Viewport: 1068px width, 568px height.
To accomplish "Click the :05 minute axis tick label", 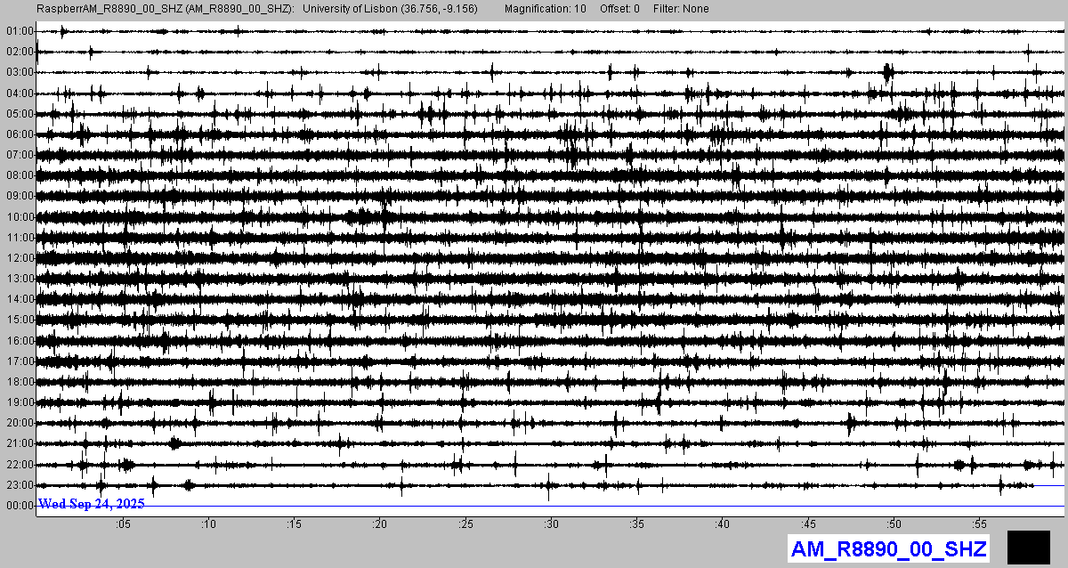I will [123, 524].
